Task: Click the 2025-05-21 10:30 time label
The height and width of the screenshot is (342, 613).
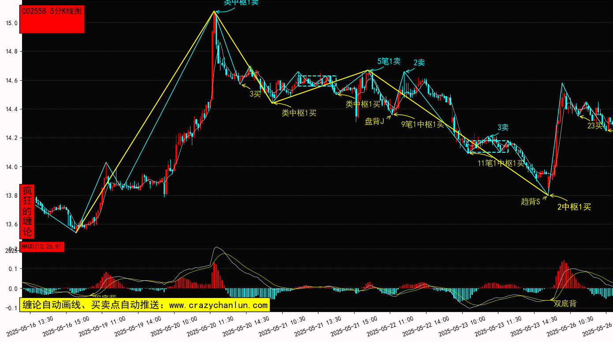Action: tap(282, 326)
